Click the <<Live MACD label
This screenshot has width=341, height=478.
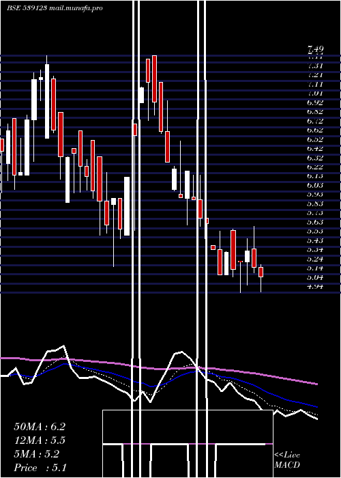(287, 460)
